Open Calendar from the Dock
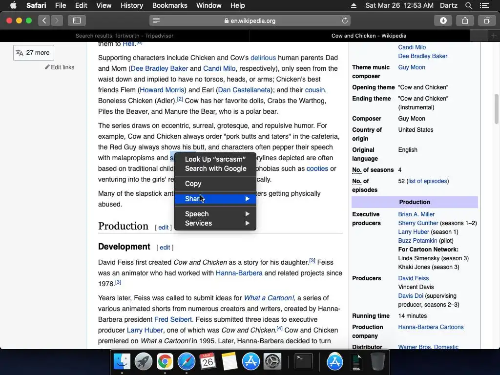Image resolution: width=500 pixels, height=375 pixels. [x=208, y=362]
